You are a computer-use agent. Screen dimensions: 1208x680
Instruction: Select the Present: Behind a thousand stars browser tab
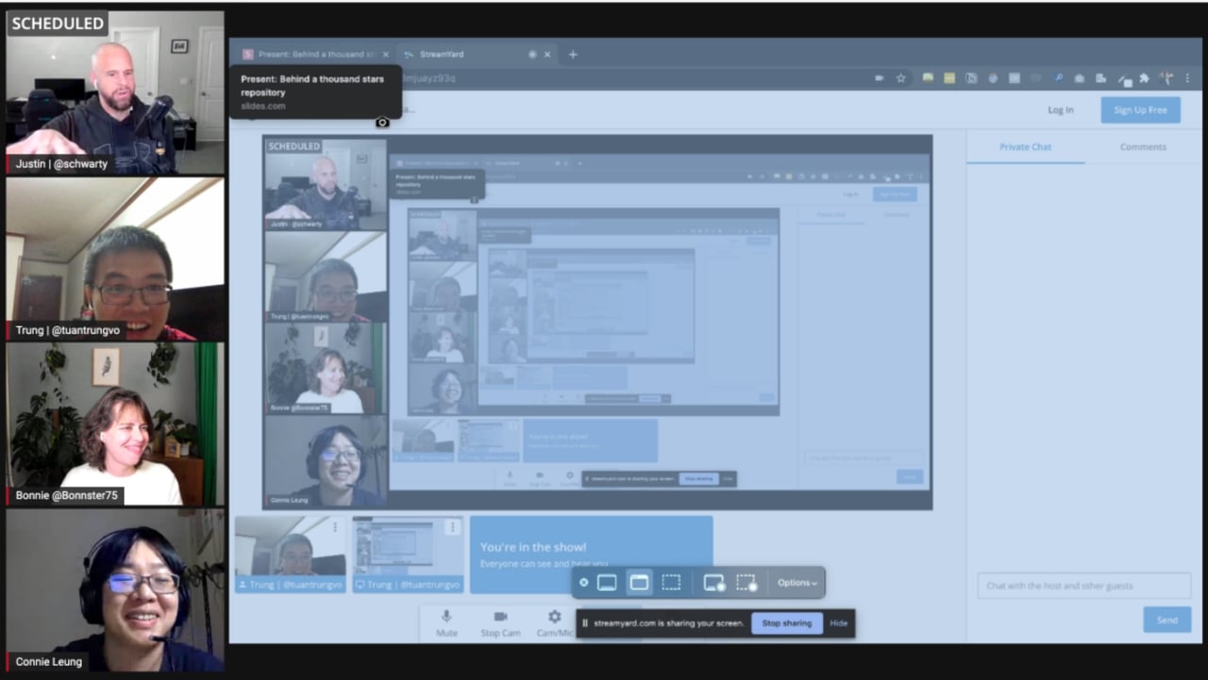[313, 55]
